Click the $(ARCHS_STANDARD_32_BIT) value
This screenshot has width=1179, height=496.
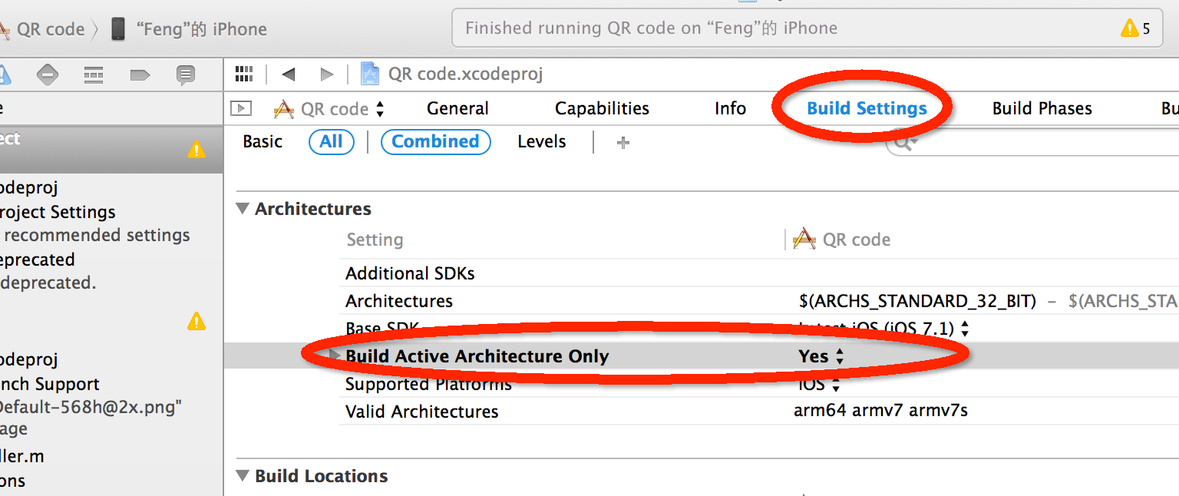point(917,301)
